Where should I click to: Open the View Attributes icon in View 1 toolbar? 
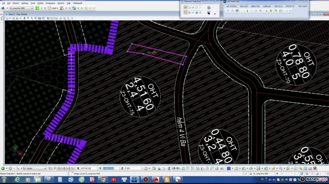click(x=7, y=18)
